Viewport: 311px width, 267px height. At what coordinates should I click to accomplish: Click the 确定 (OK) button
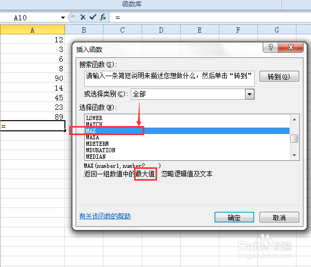coord(234,218)
